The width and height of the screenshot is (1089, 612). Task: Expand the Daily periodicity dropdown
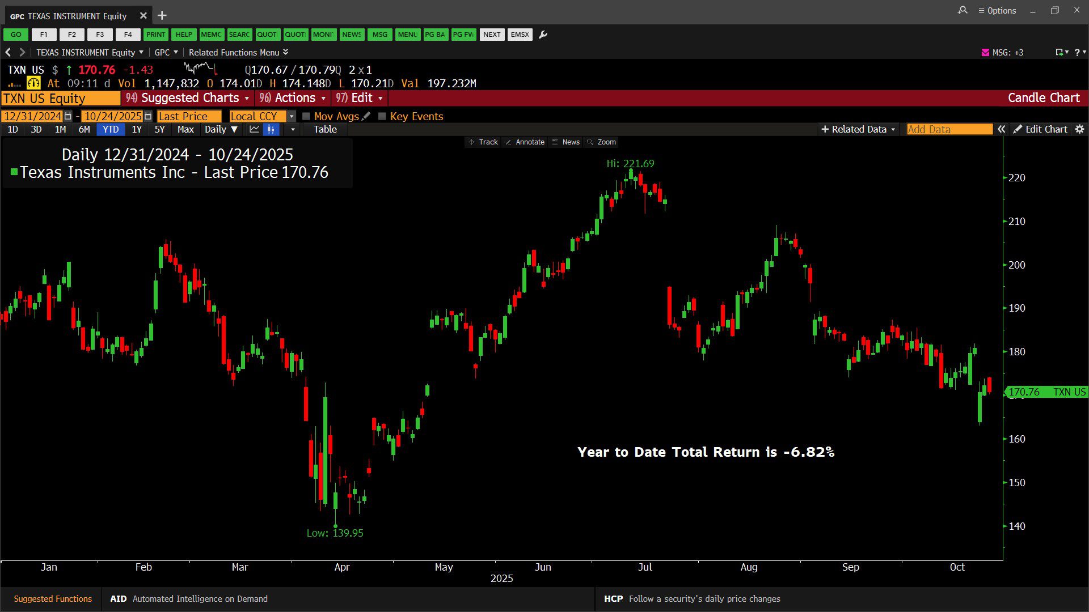point(221,129)
